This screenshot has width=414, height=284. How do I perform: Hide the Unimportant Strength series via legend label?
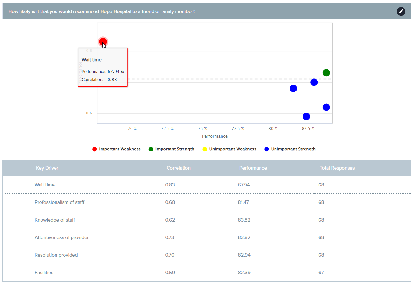pos(293,149)
